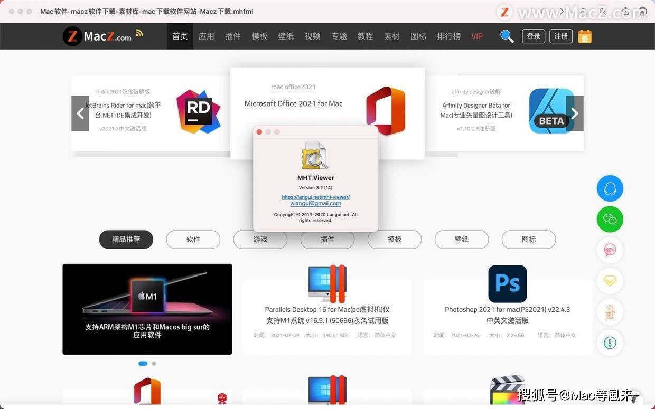655x409 pixels.
Task: Open the 教程 navigation item
Action: coord(366,36)
